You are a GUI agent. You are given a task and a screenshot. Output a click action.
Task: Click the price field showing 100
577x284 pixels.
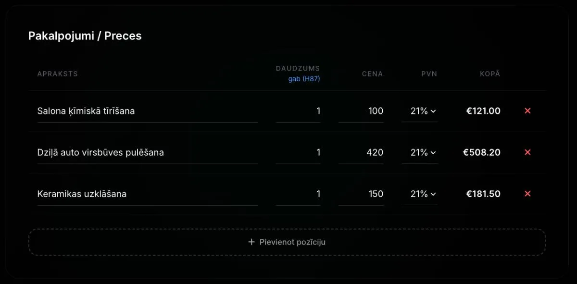[x=361, y=111]
